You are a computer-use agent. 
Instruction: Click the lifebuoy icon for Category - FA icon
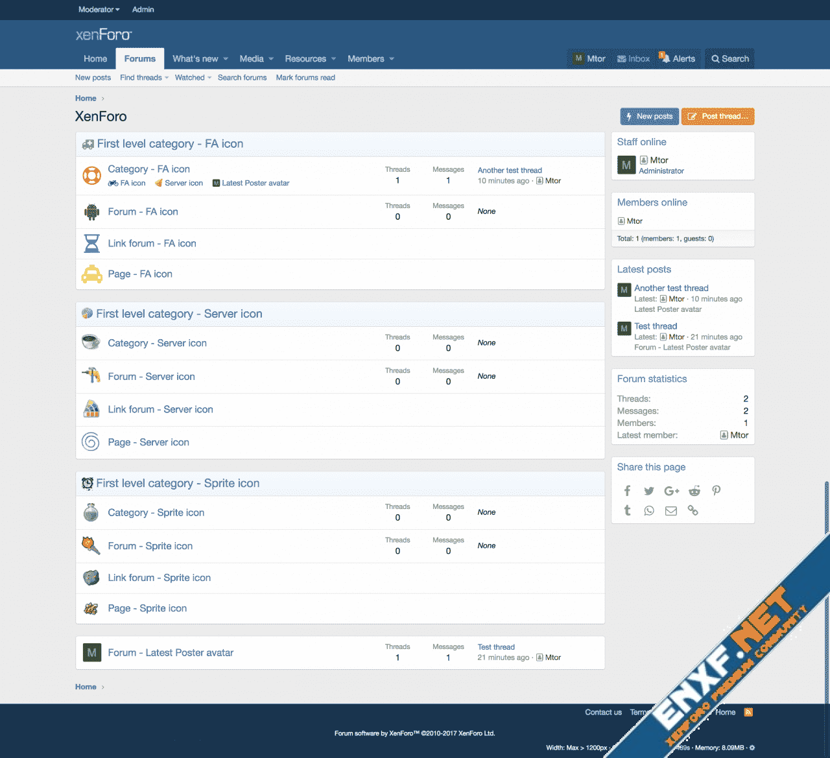click(x=91, y=175)
